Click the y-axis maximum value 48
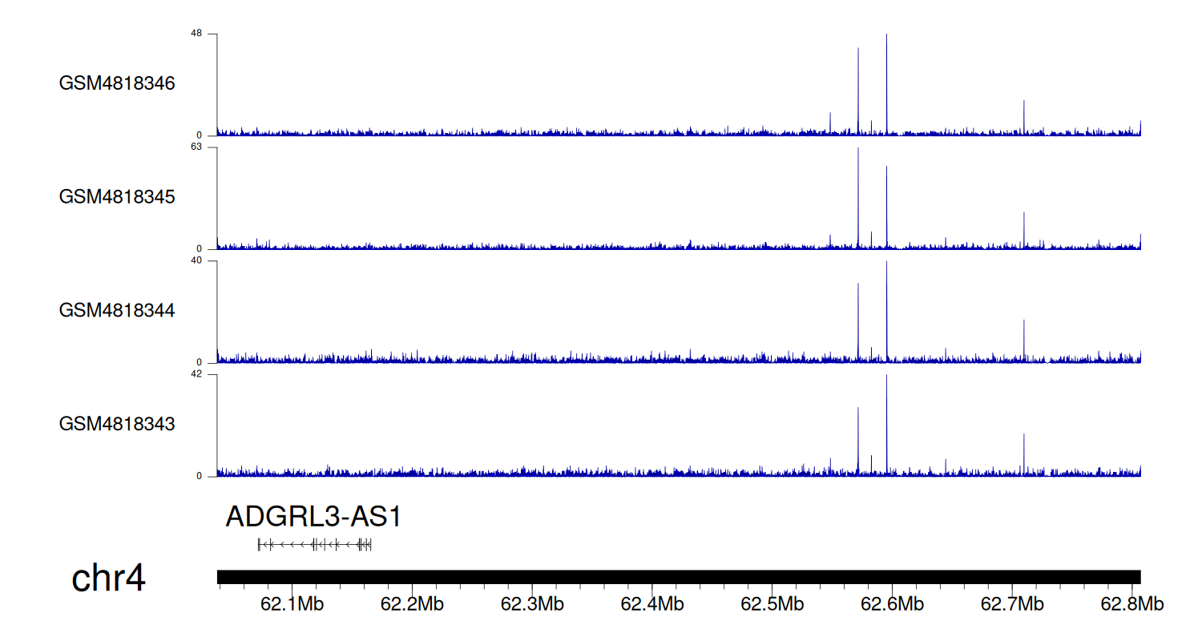 pos(196,34)
